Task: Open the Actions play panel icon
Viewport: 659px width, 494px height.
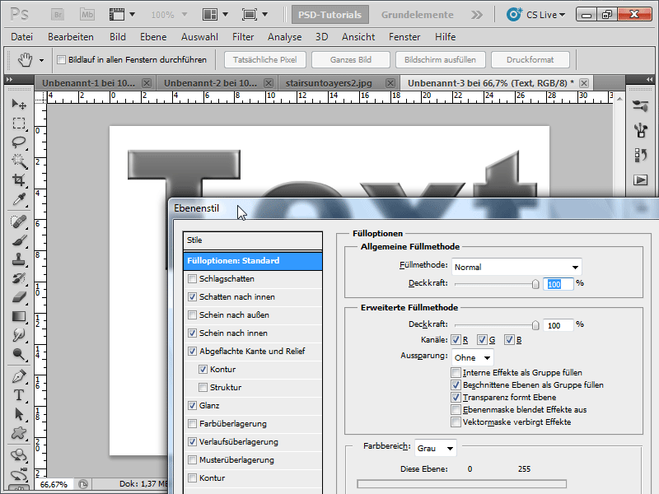Action: coord(641,180)
